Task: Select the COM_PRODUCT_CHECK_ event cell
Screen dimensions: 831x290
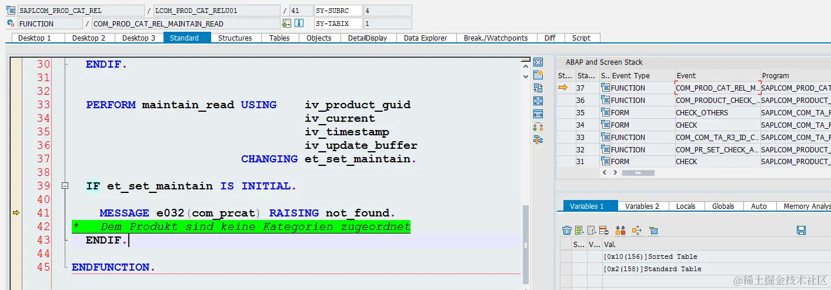Action: [x=717, y=100]
